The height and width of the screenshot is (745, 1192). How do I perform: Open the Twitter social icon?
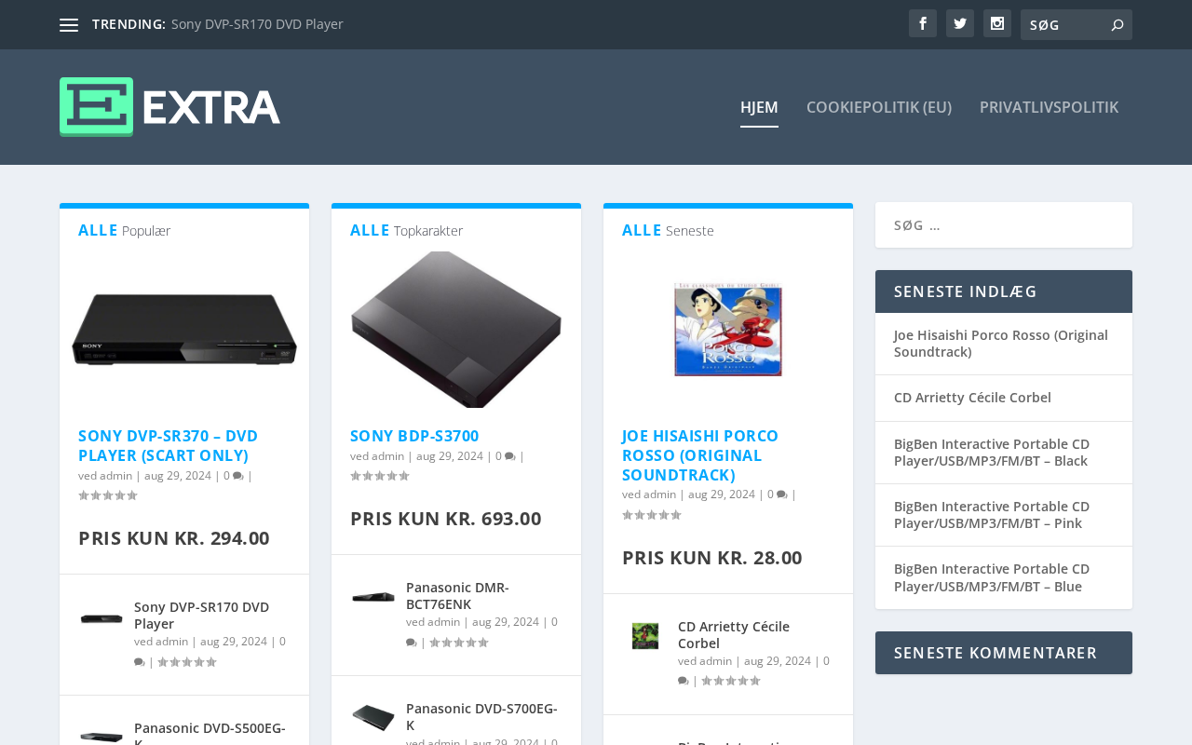click(960, 23)
